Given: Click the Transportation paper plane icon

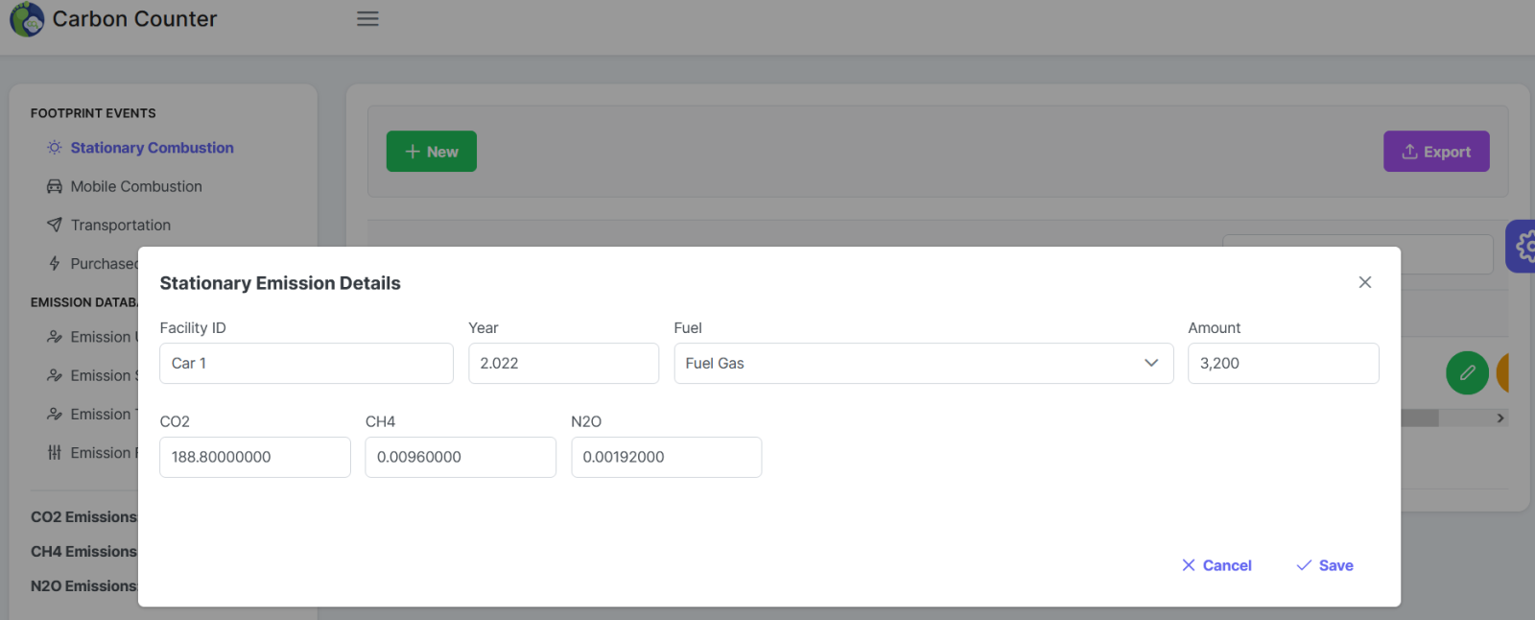Looking at the screenshot, I should [55, 225].
